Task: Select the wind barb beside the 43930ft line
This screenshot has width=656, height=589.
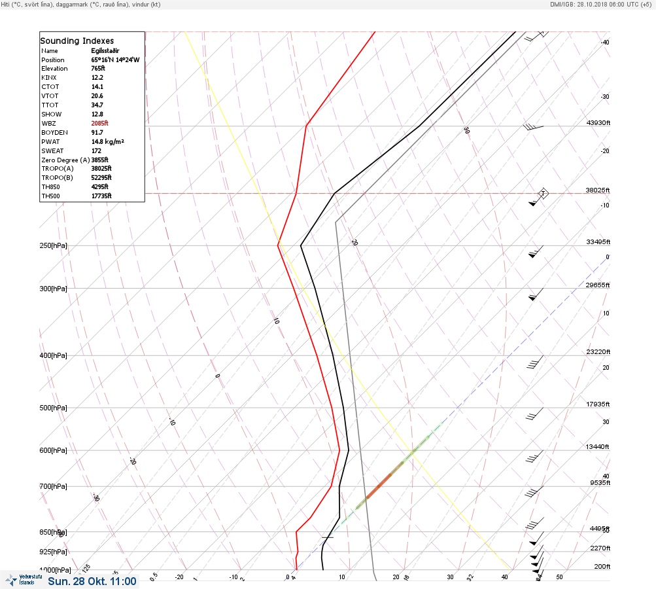Action: click(x=534, y=126)
